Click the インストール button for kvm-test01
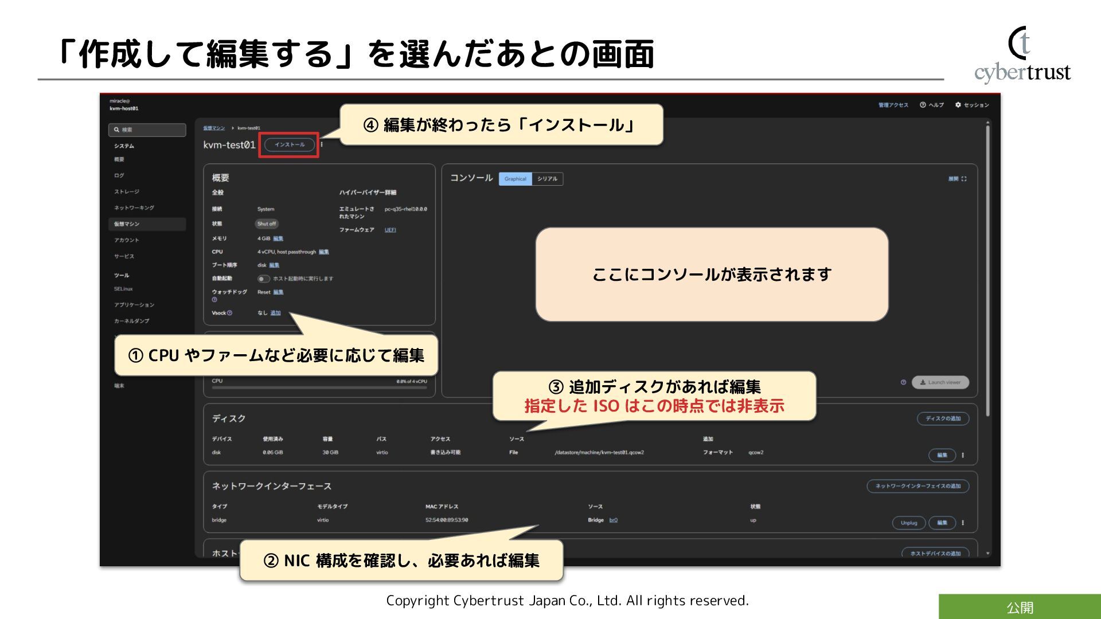This screenshot has height=619, width=1101. pos(290,144)
